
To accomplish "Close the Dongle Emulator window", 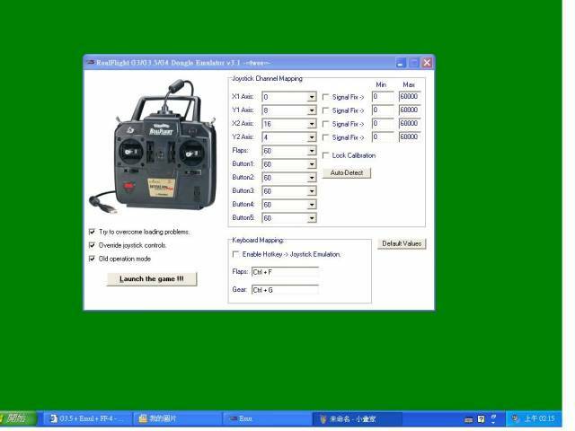I will click(x=427, y=63).
